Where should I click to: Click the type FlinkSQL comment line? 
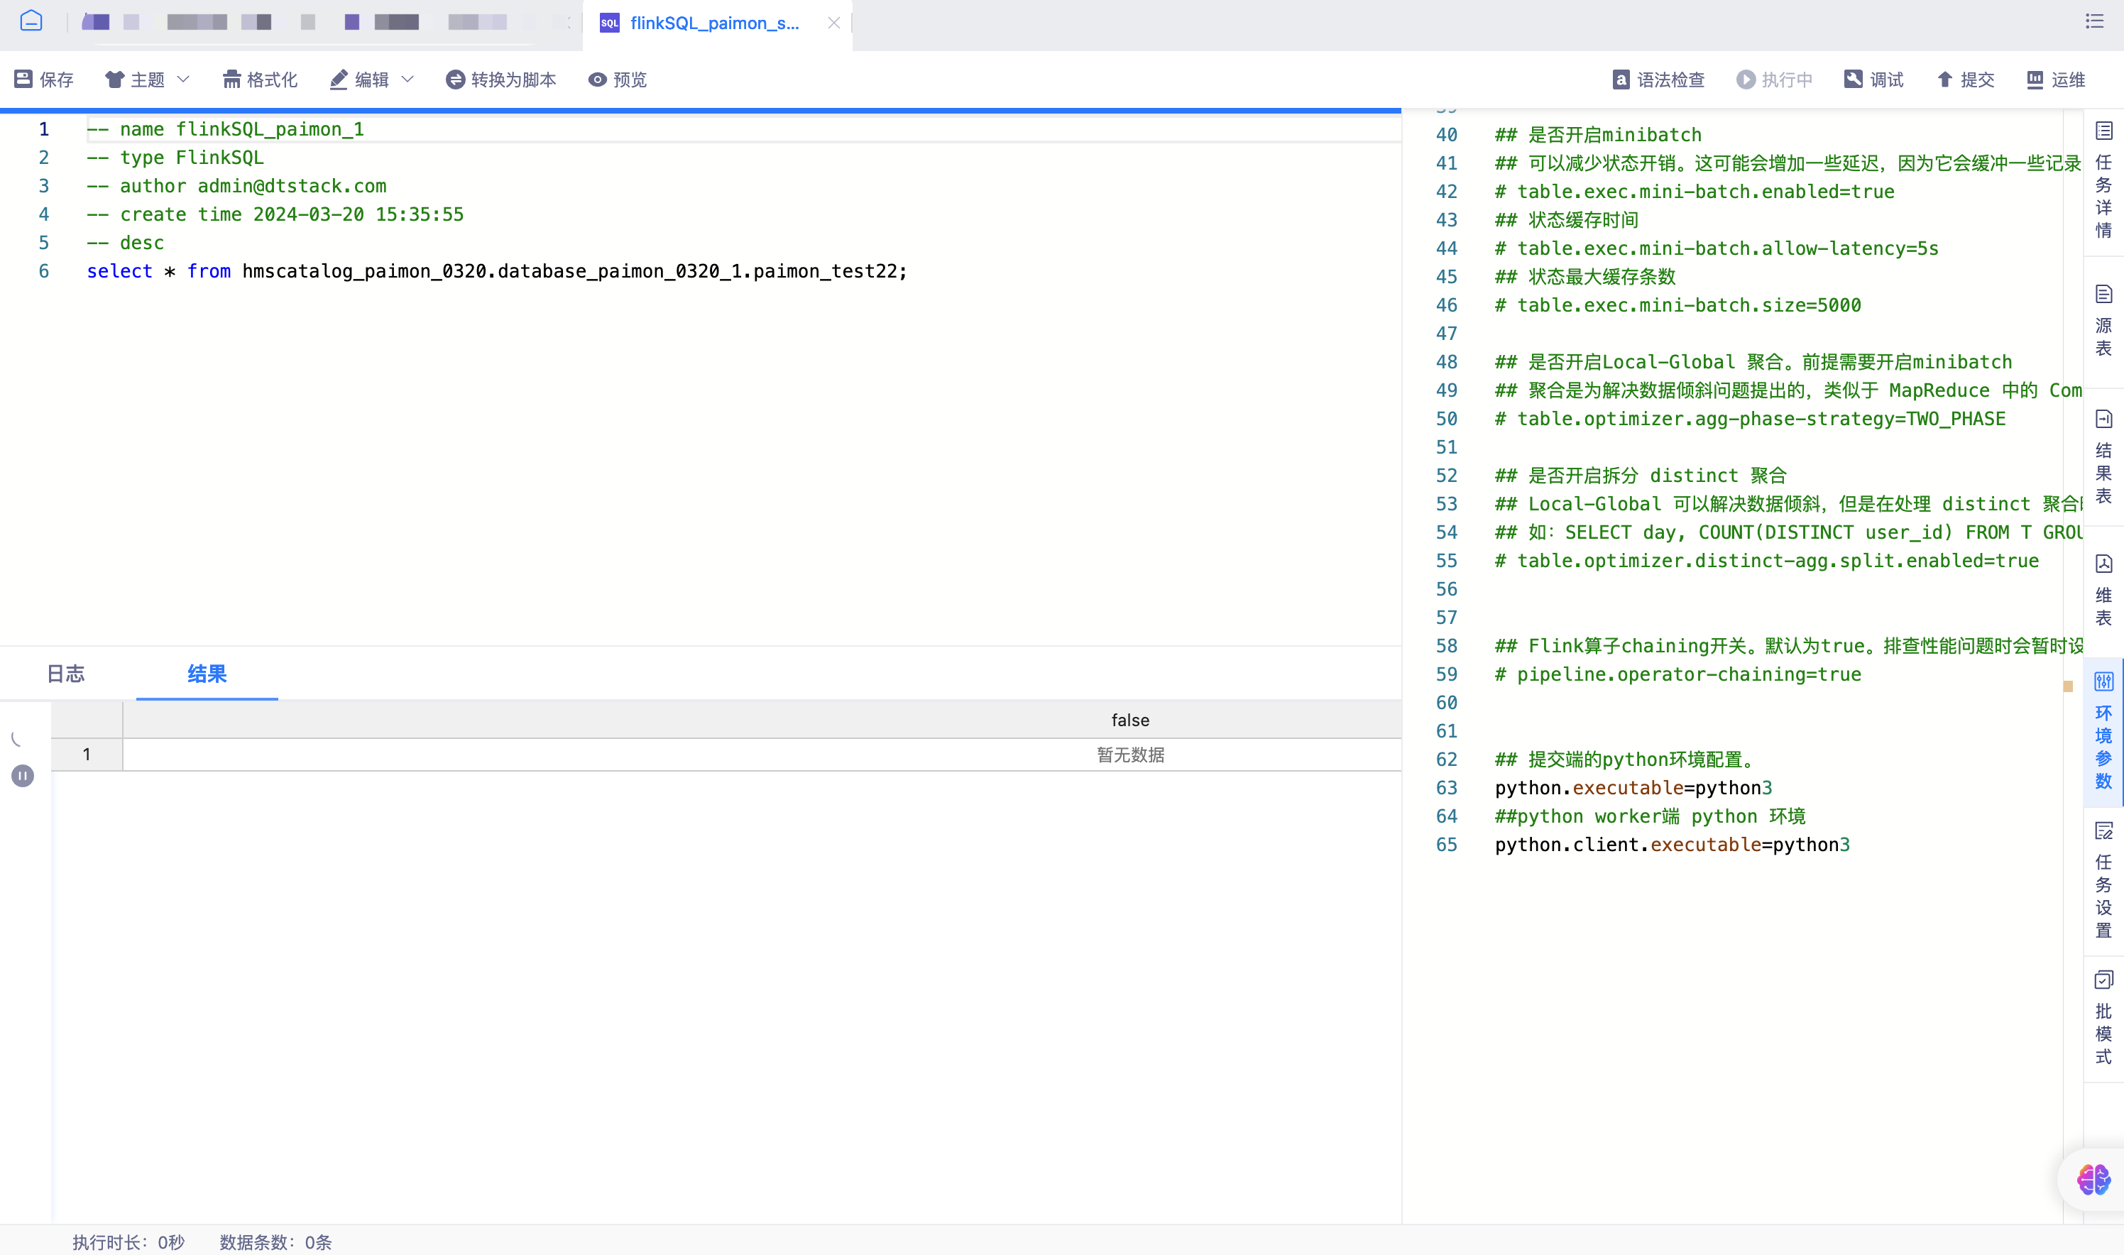coord(175,158)
